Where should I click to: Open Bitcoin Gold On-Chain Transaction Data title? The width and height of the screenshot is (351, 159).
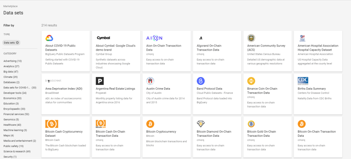[262, 134]
